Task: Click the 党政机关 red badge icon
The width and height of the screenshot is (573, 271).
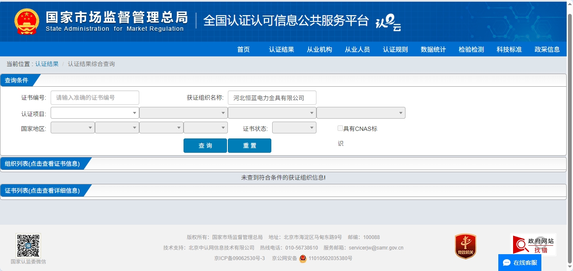Action: 465,247
